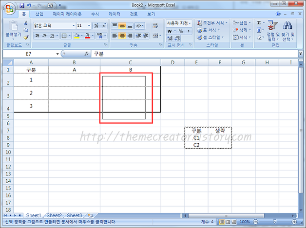Screen dimensions: 306x228
Task: Open the Sheet3 worksheet tab
Action: 75,215
